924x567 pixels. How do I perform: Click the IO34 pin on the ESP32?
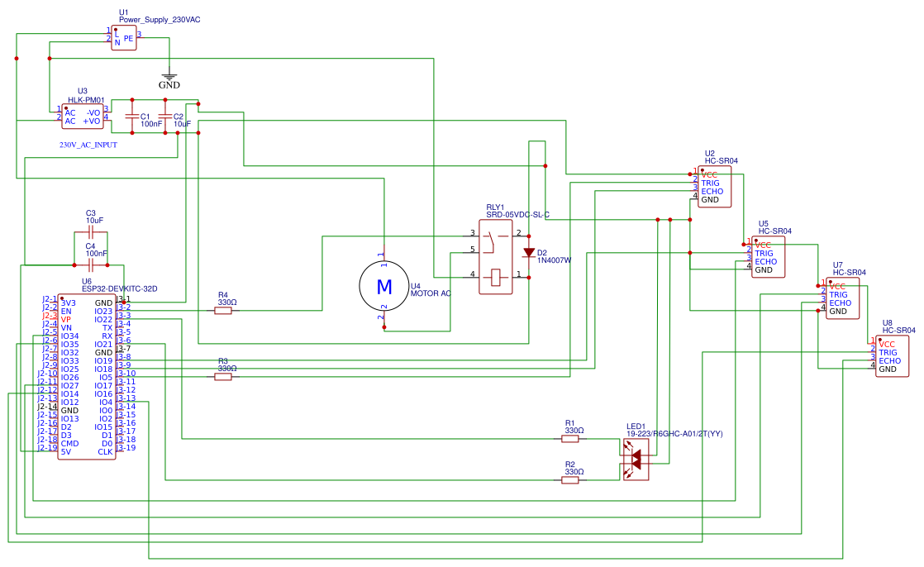(69, 336)
